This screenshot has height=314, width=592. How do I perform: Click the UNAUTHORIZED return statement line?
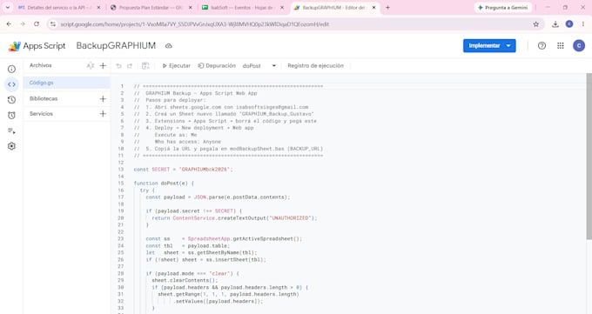point(234,218)
